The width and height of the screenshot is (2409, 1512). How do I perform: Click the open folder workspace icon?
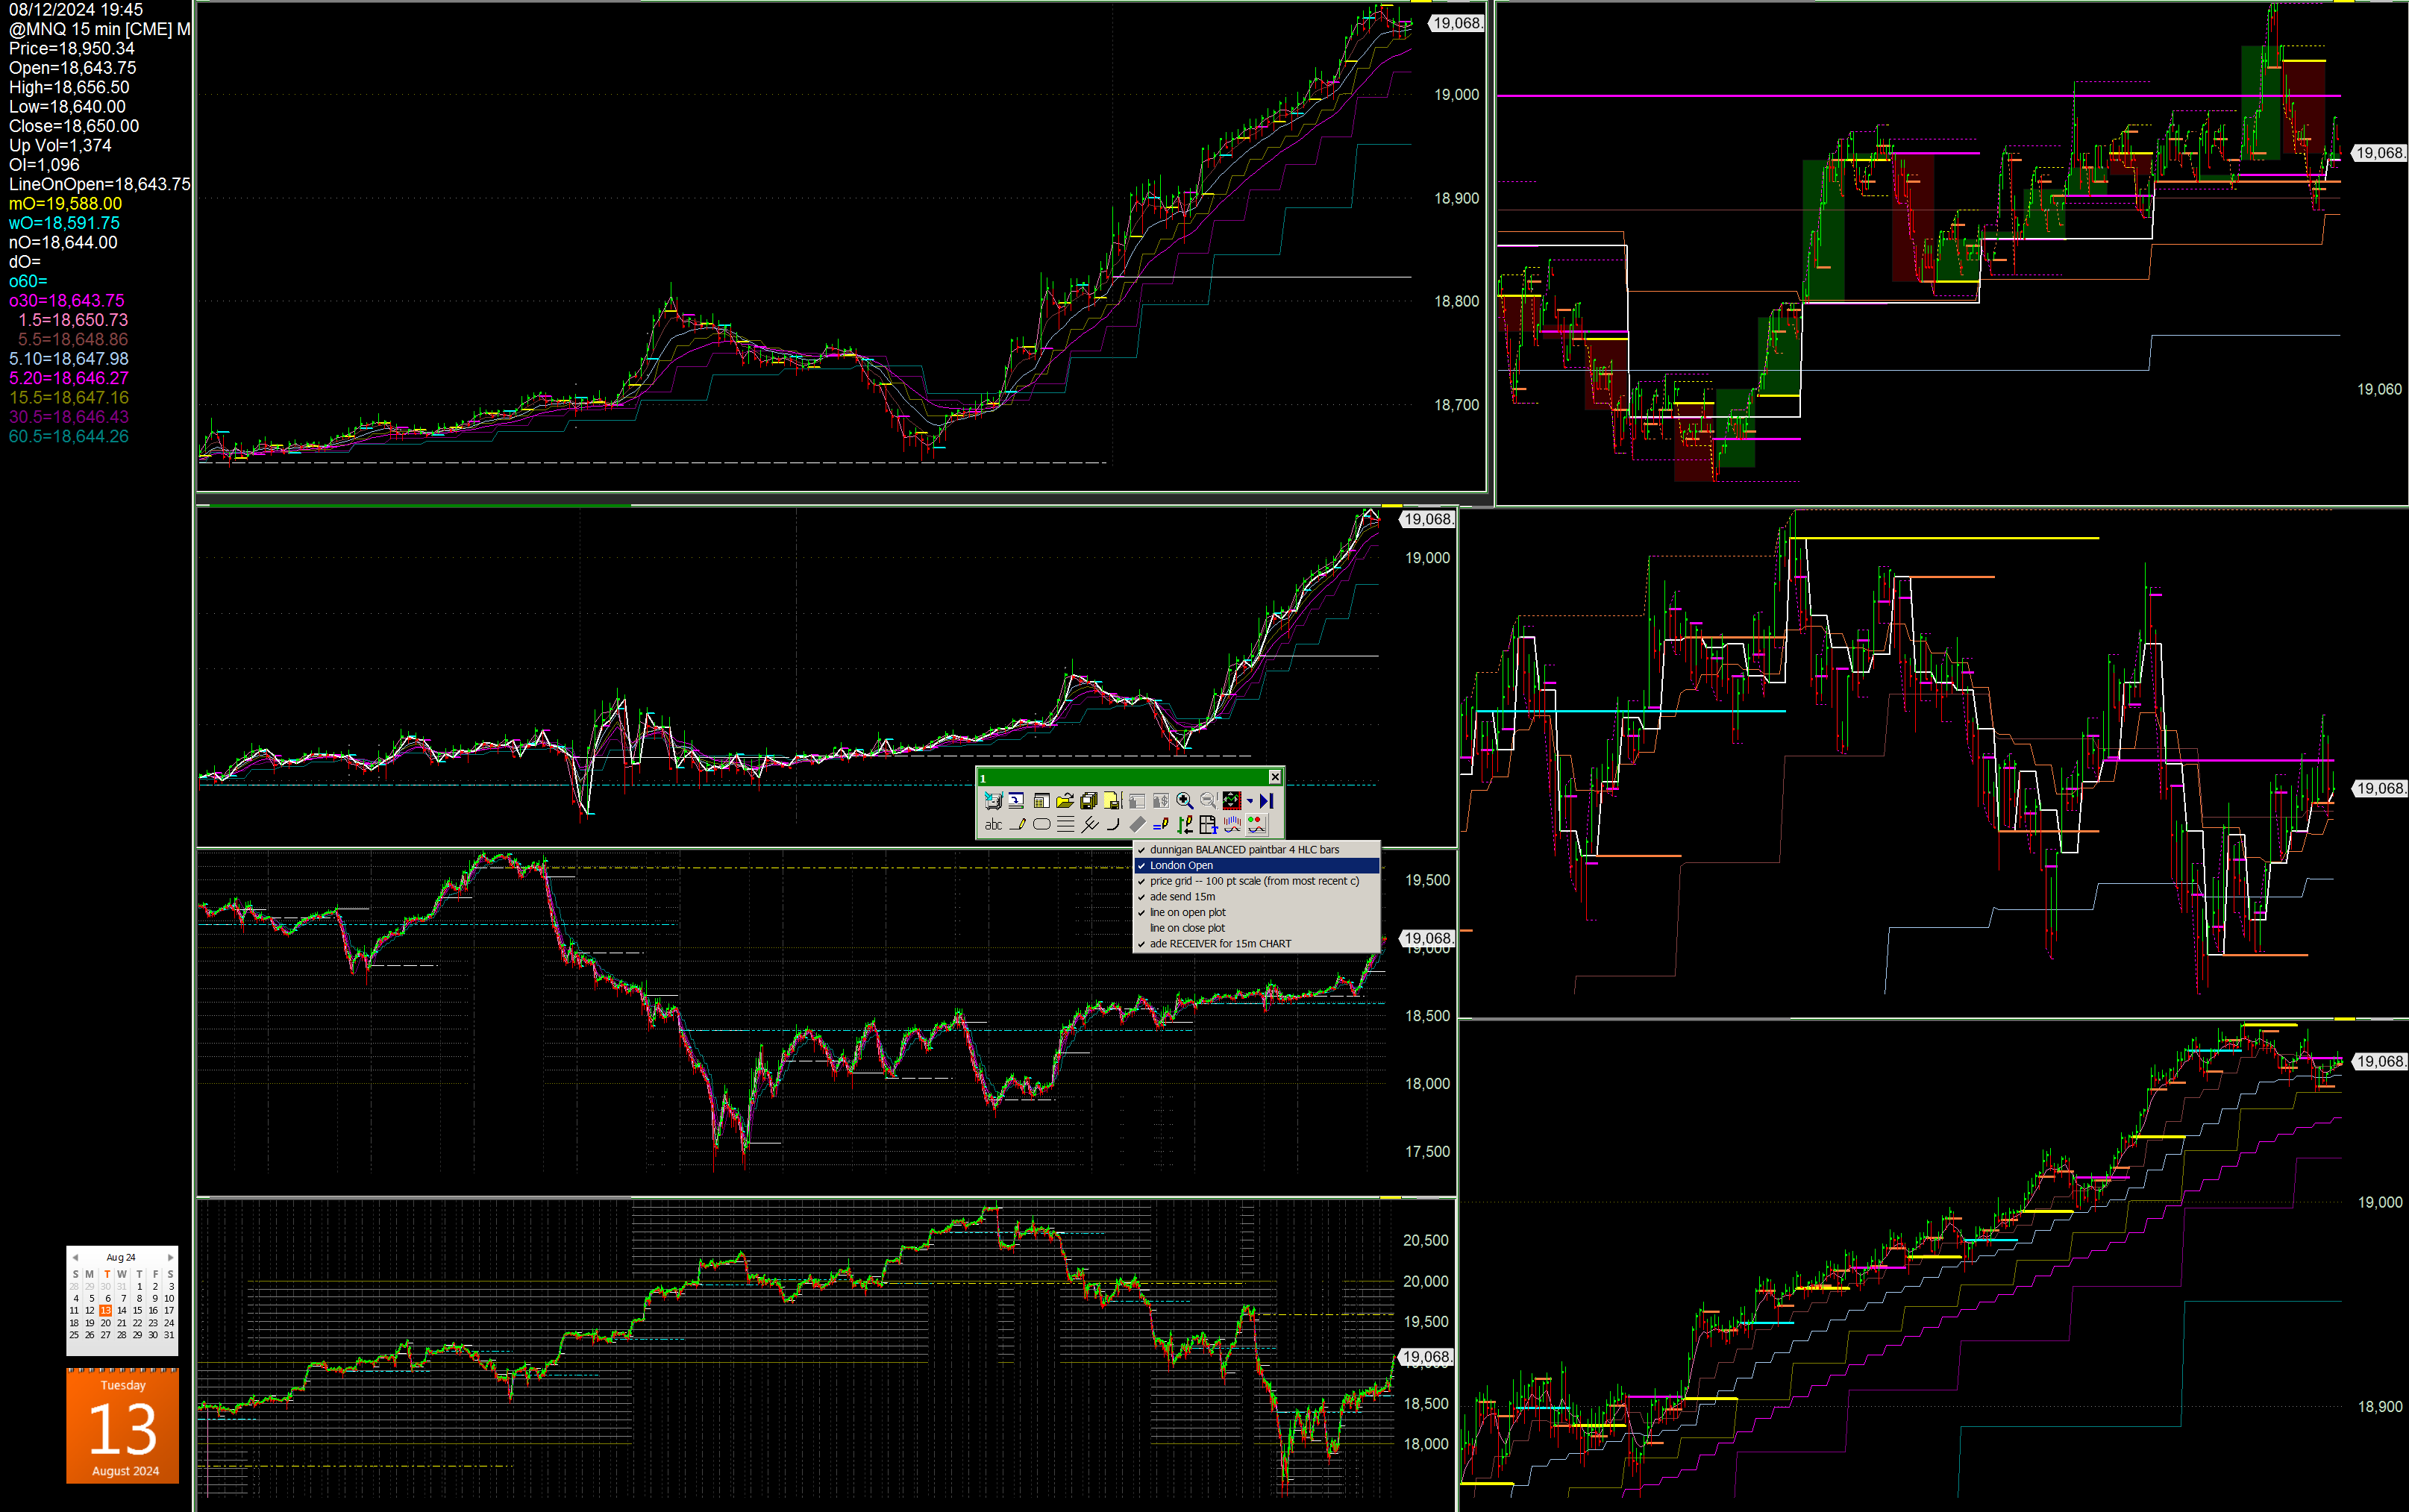tap(1065, 801)
